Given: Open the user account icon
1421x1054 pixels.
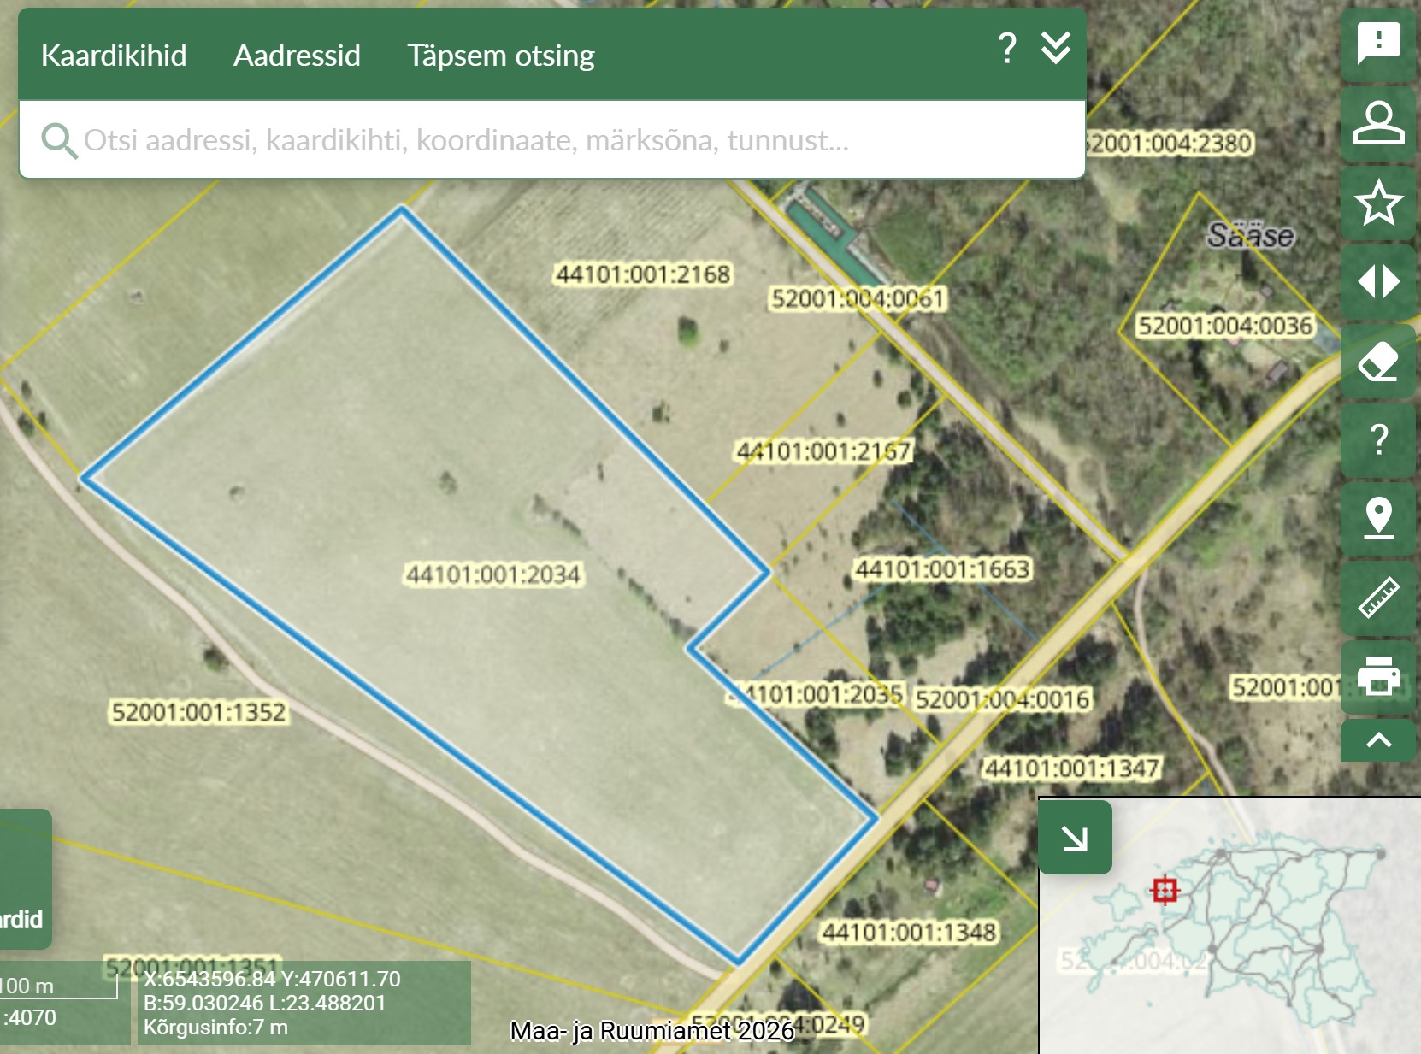Looking at the screenshot, I should tap(1378, 122).
